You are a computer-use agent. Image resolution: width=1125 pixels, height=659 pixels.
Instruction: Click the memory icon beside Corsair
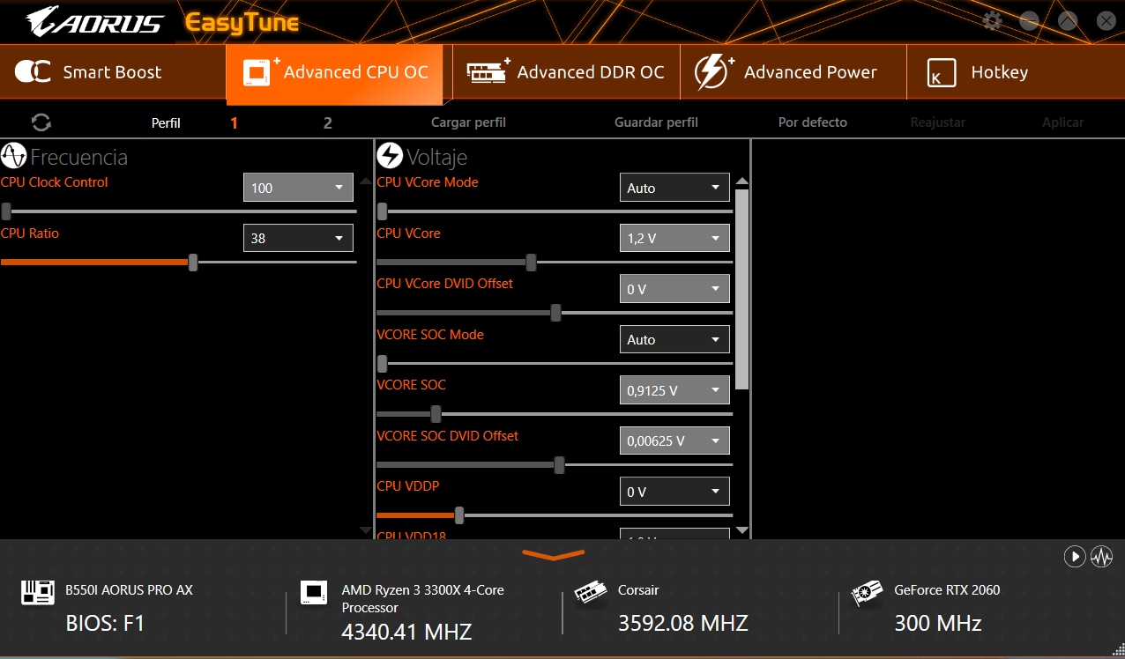[x=591, y=592]
